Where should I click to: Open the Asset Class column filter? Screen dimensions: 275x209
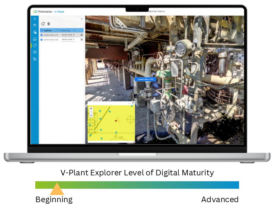(74, 30)
